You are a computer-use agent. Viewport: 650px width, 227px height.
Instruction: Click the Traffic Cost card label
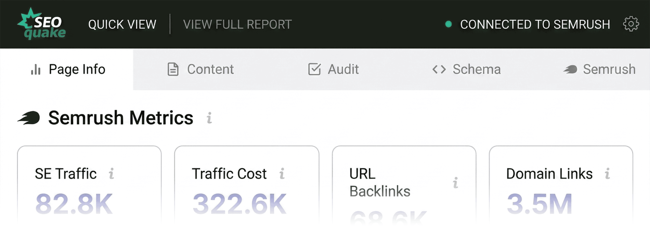coord(229,174)
